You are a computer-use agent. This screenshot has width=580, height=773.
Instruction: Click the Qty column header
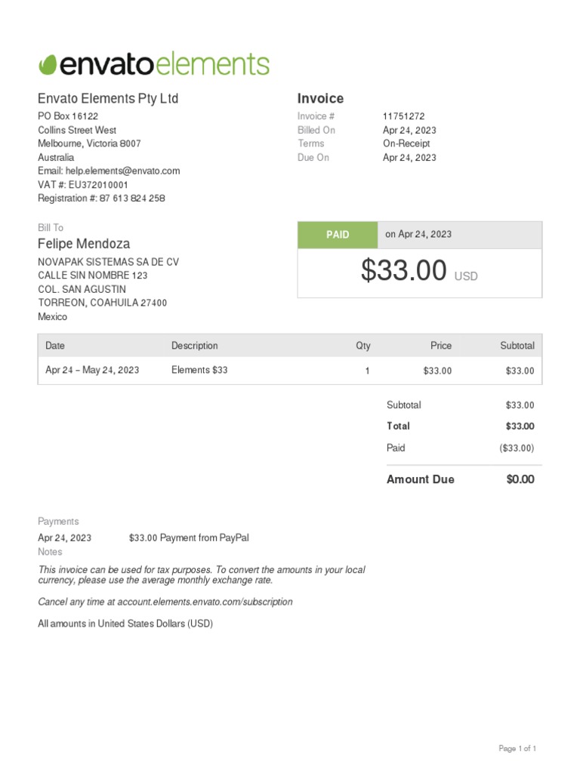tap(363, 346)
